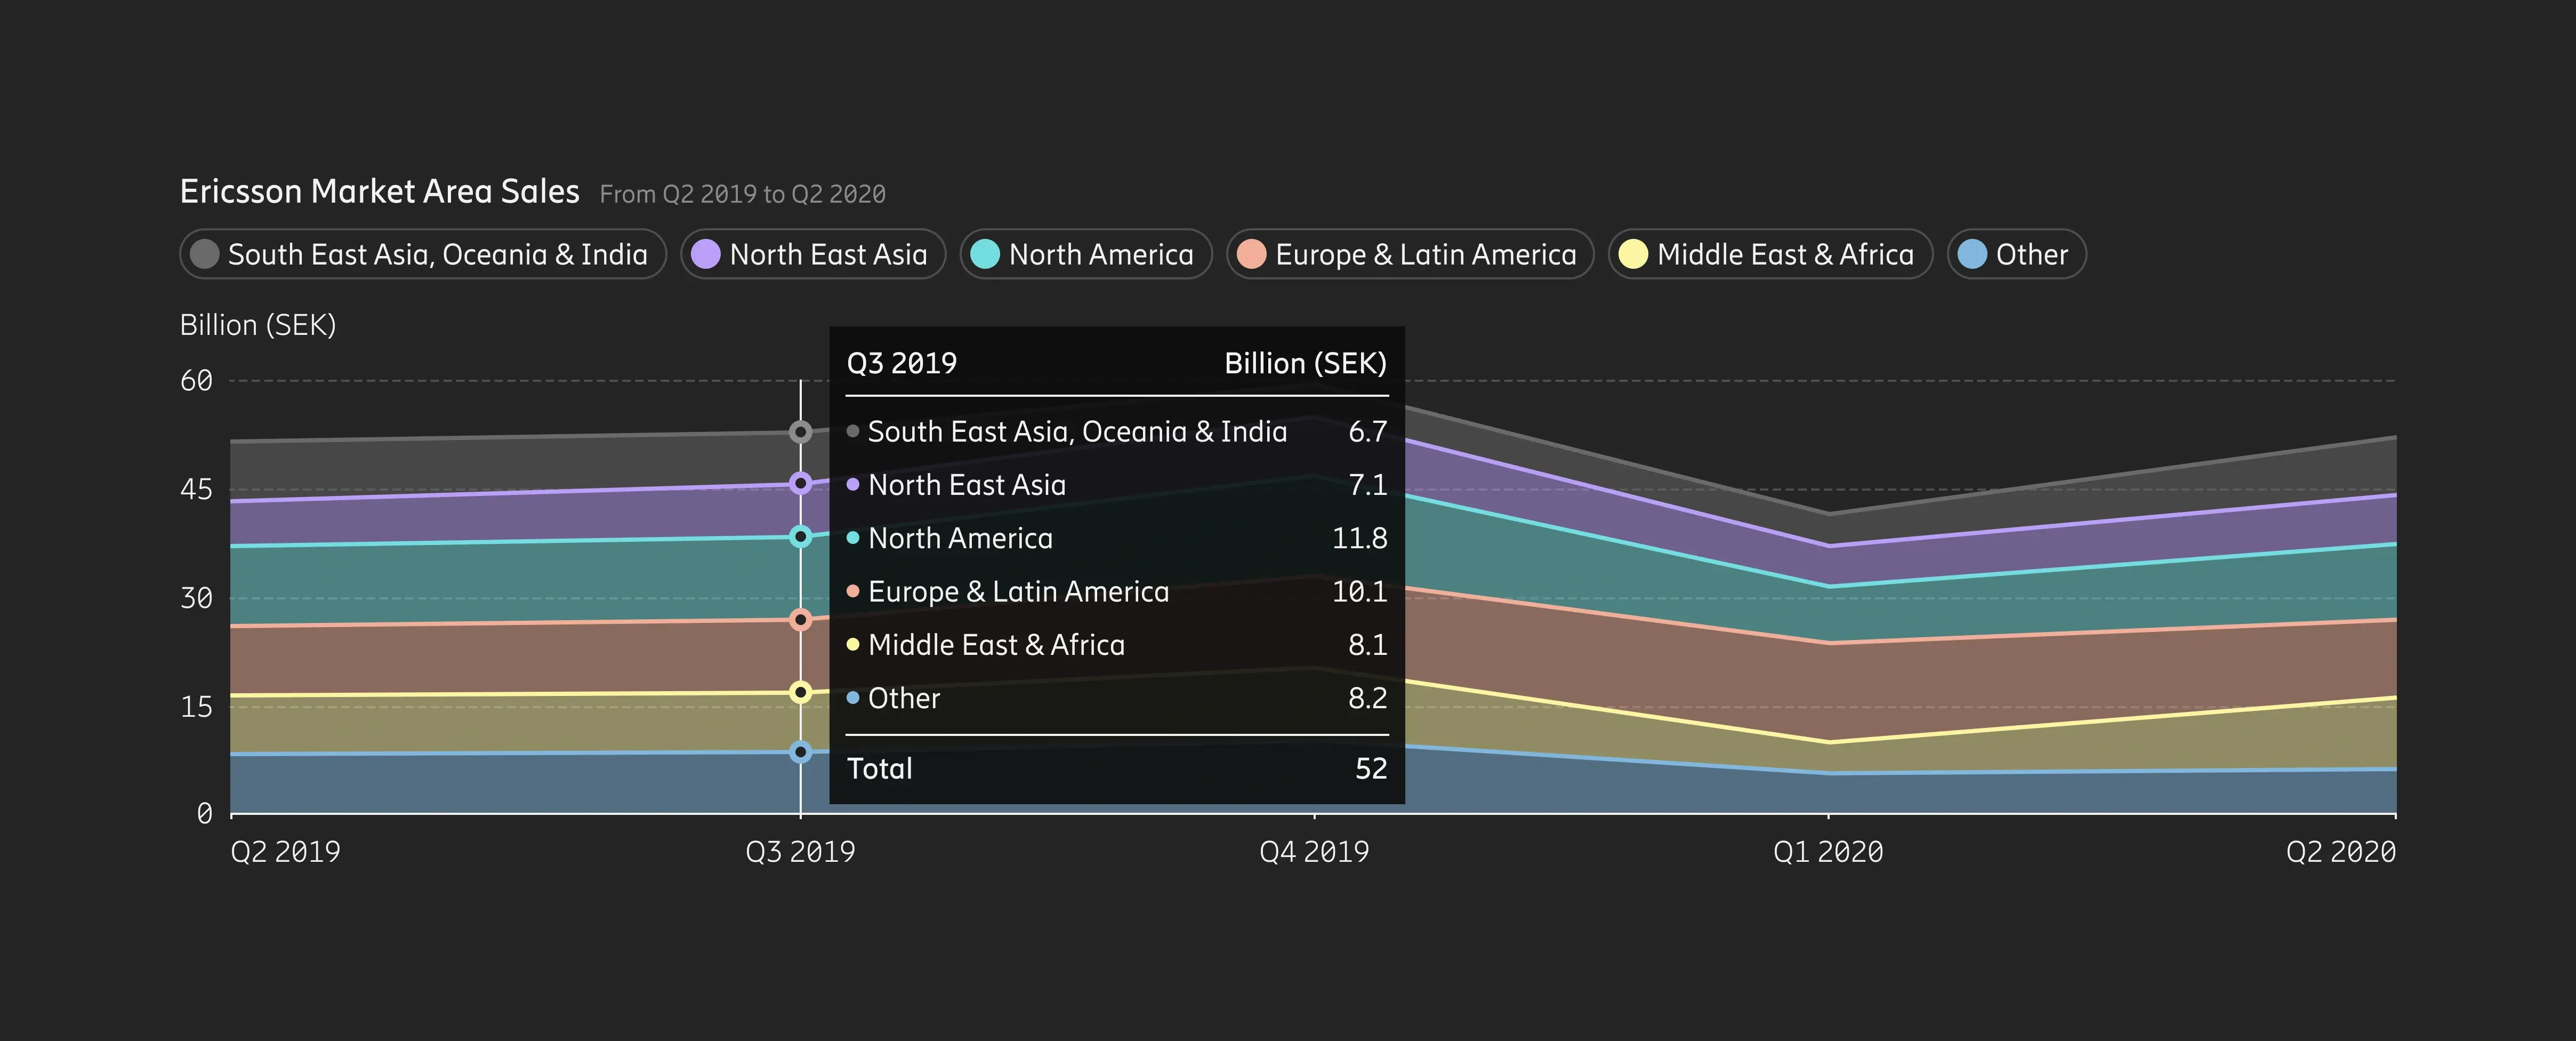Click the yellow Middle East & Africa data marker
The image size is (2576, 1041).
[800, 692]
